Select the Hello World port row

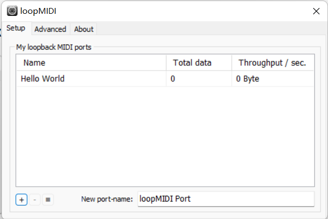(x=165, y=78)
